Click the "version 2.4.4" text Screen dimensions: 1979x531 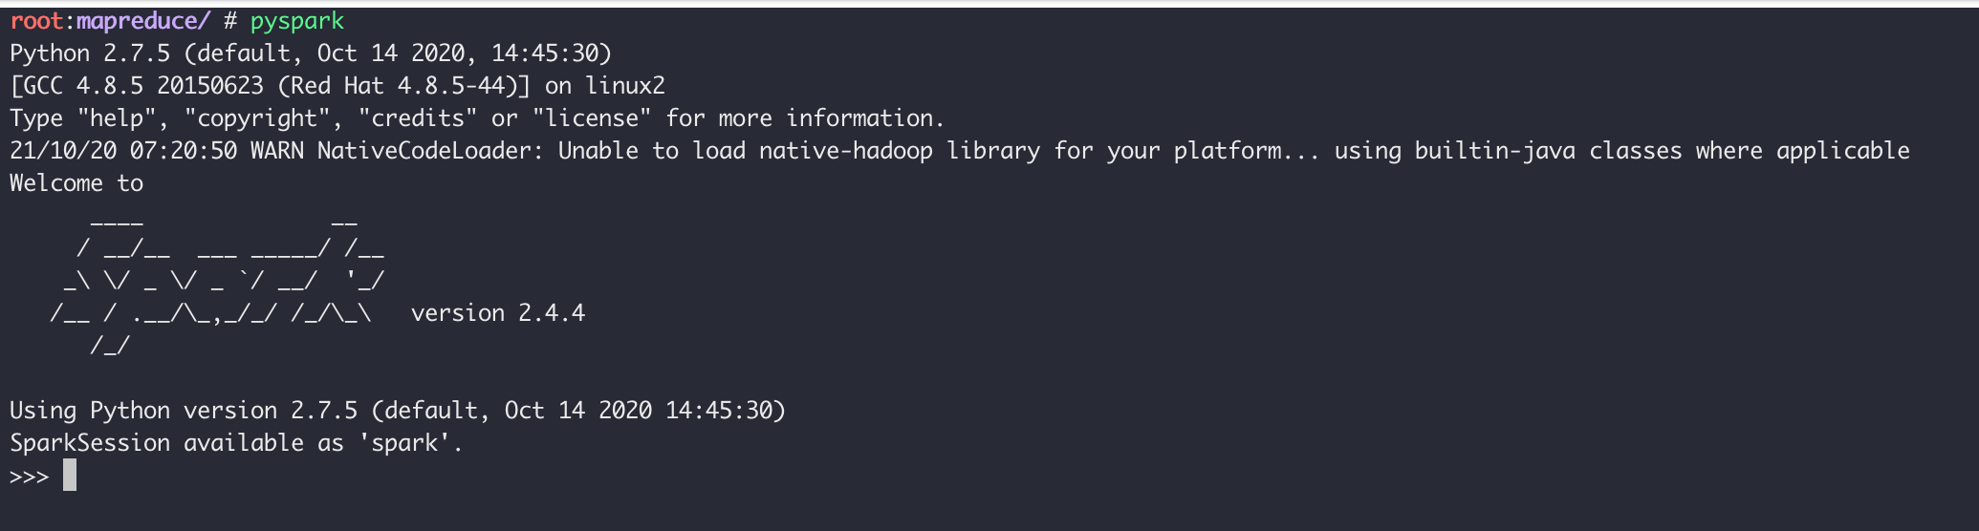(x=497, y=313)
